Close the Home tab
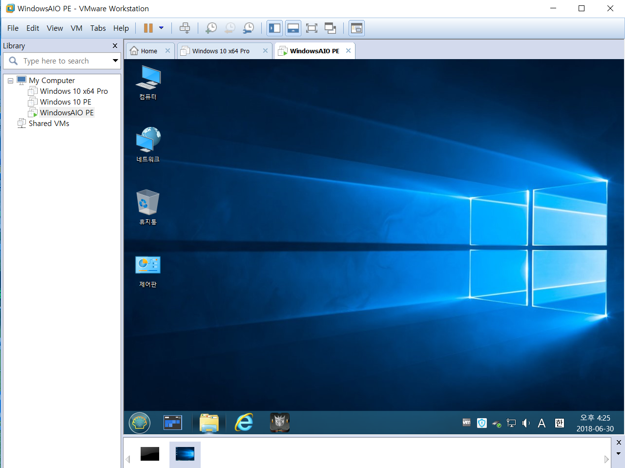The image size is (625, 468). 168,51
